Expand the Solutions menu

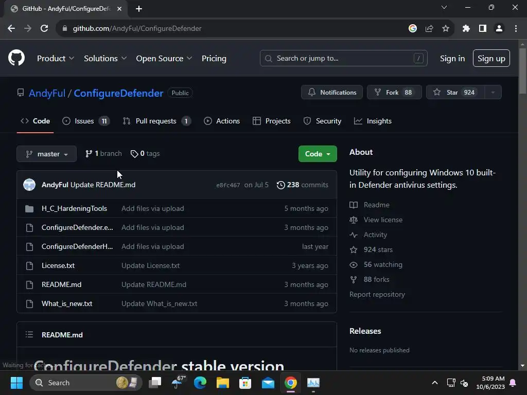point(105,58)
